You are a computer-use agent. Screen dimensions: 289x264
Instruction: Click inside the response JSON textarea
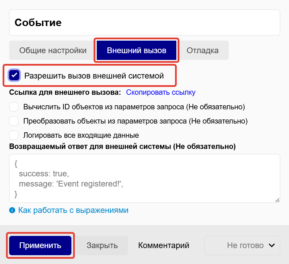(144, 178)
